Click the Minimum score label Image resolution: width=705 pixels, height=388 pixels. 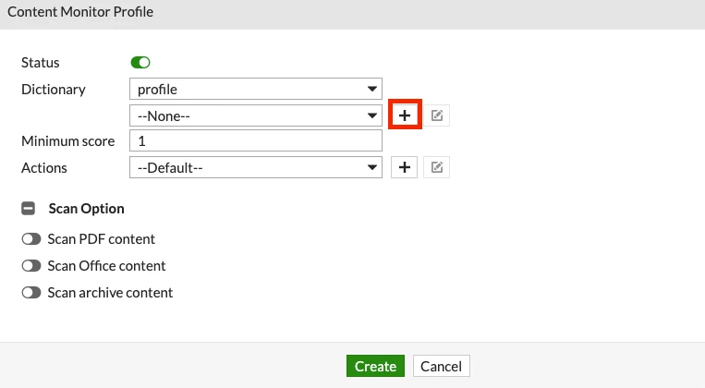pos(67,141)
